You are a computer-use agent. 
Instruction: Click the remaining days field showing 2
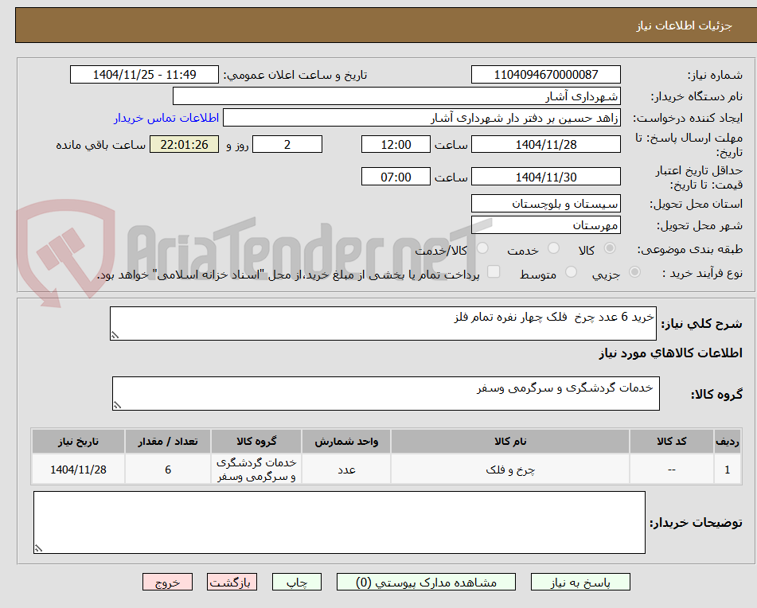pyautogui.click(x=287, y=144)
